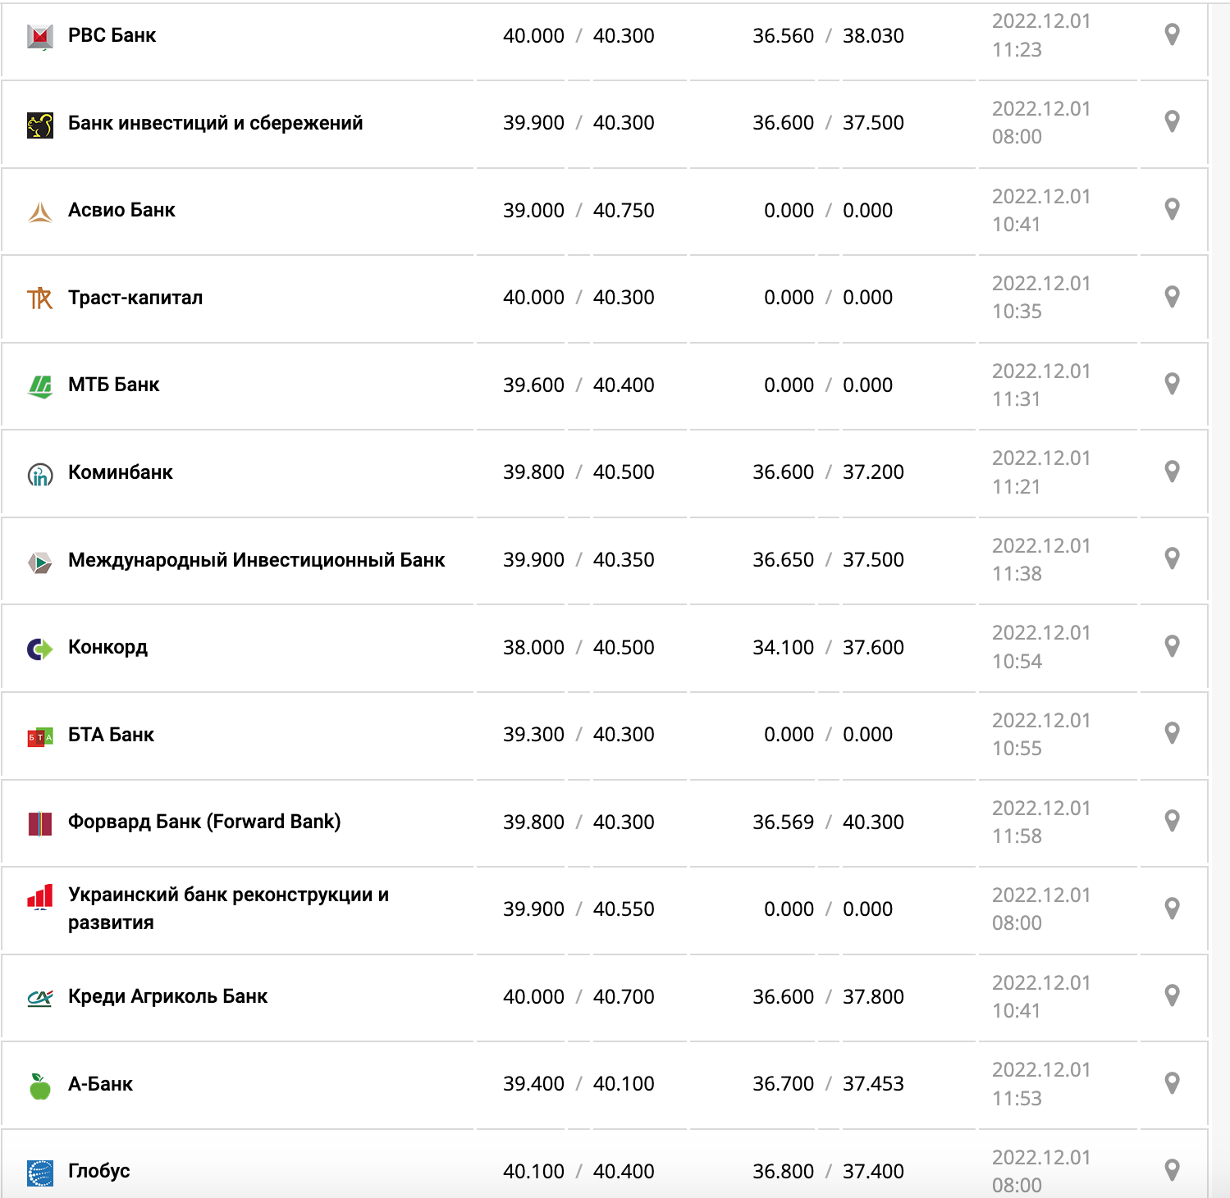The width and height of the screenshot is (1230, 1198).
Task: Click the Траст-капитал logo icon
Action: [40, 298]
